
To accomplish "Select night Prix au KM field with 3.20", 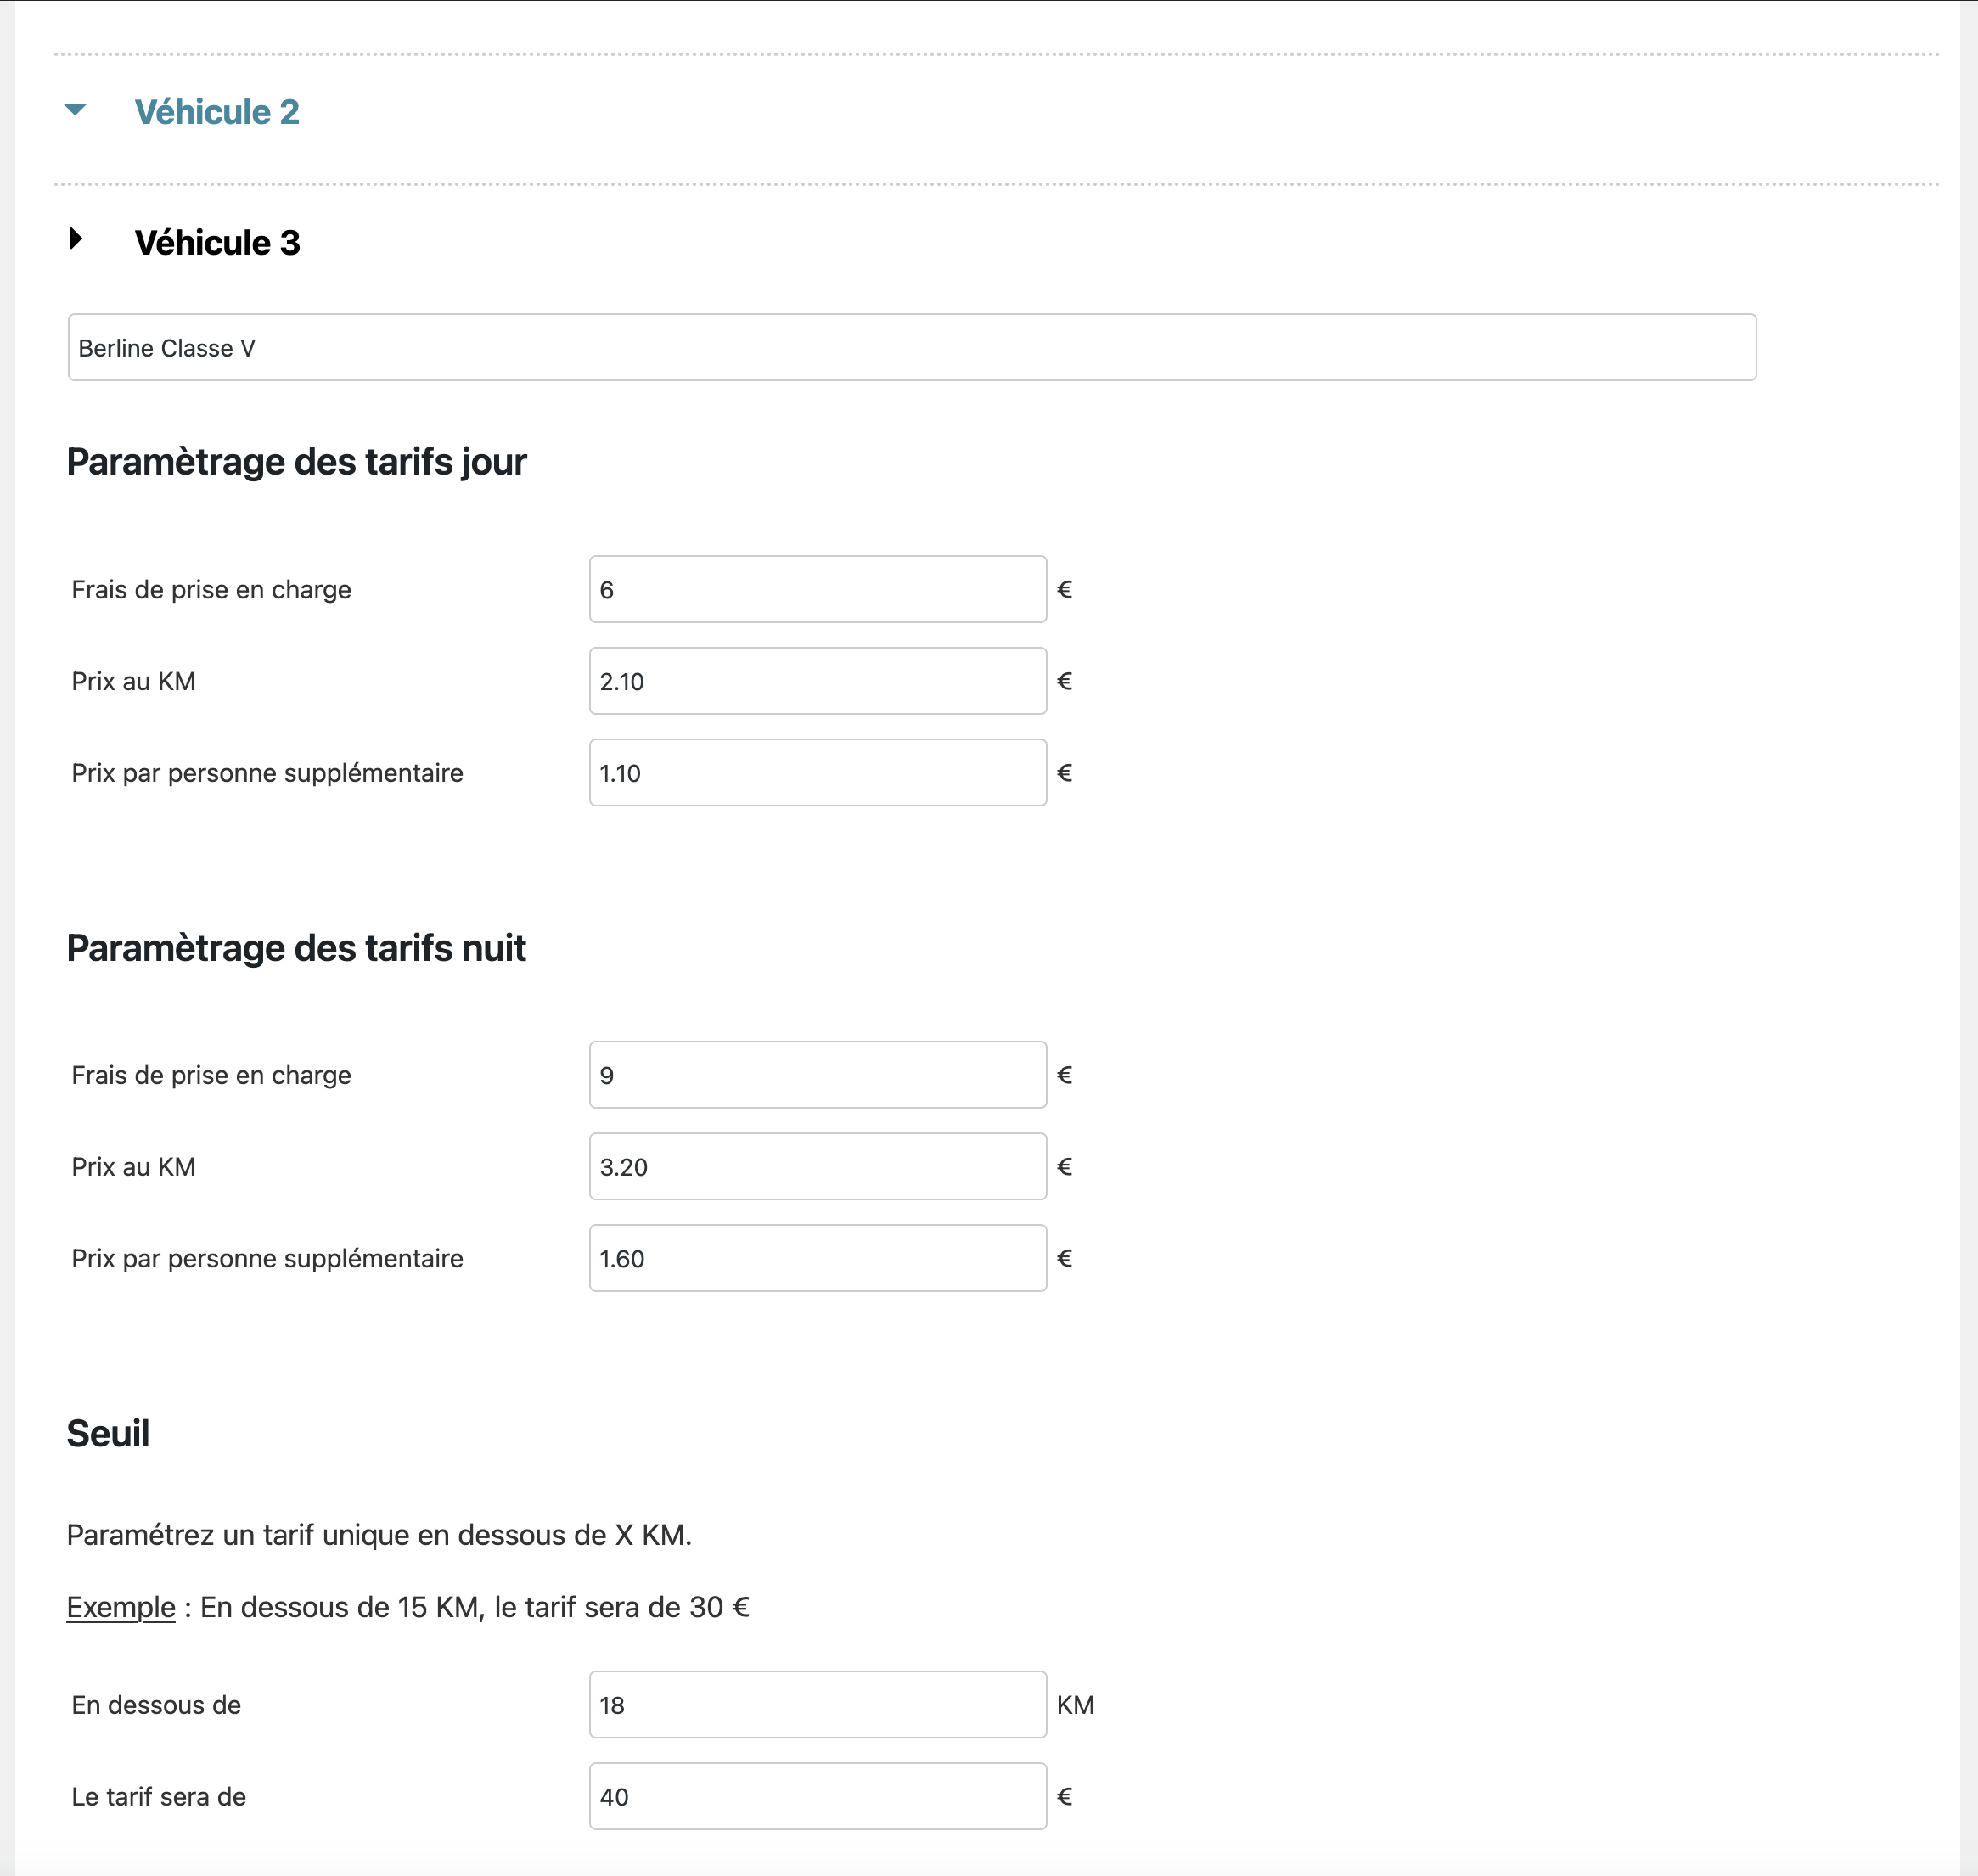I will pyautogui.click(x=818, y=1167).
